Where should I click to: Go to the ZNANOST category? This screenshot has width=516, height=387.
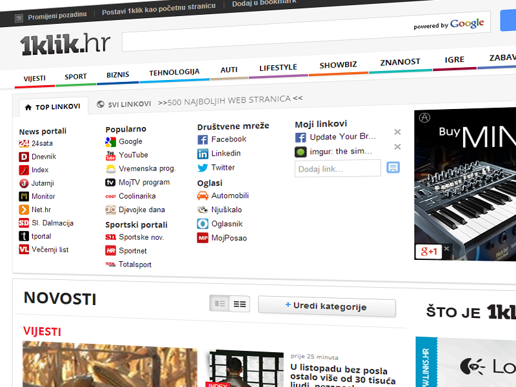click(400, 62)
